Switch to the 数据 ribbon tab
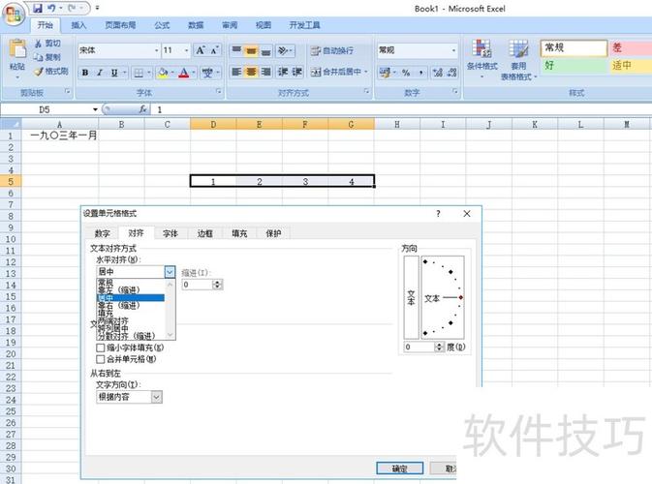Image resolution: width=652 pixels, height=484 pixels. 196,25
